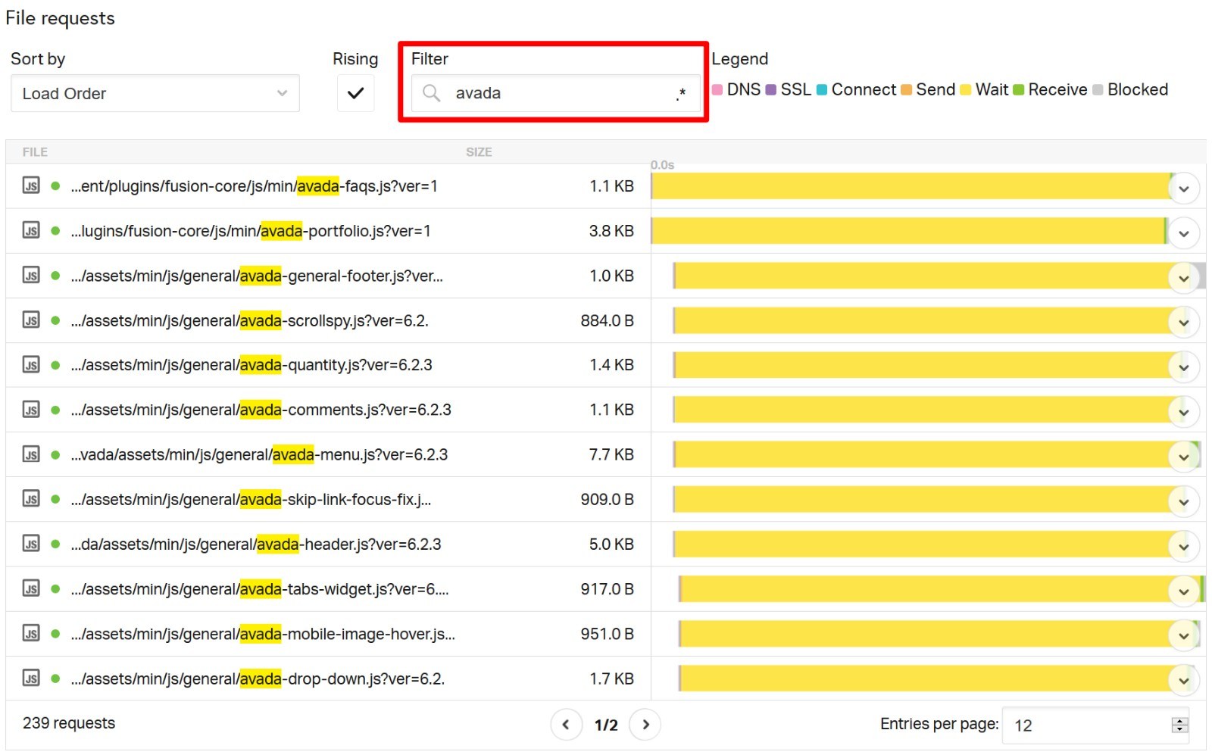Click the green Receive legend swatch
Screen dimensions: 1212x755
1019,89
